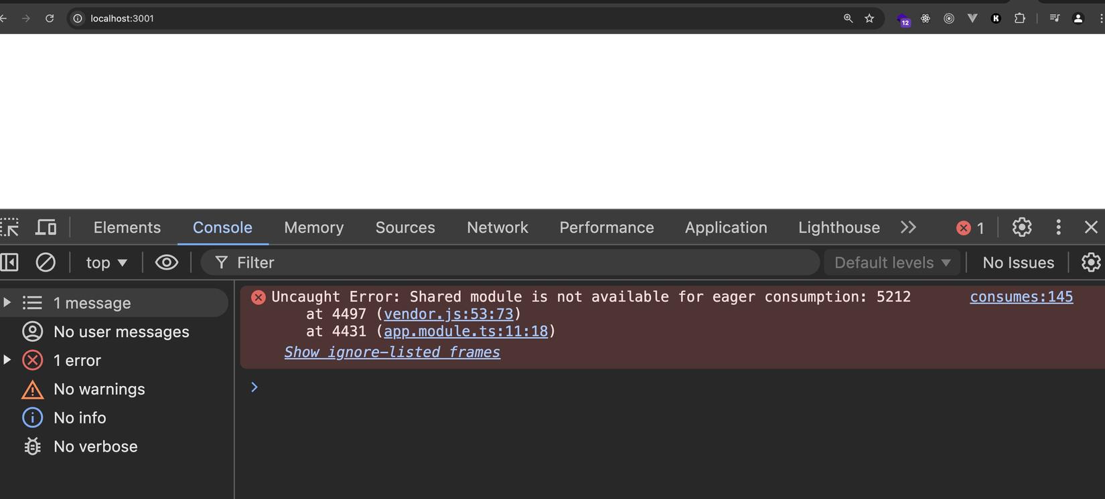The width and height of the screenshot is (1105, 499).
Task: Click the red error count badge
Action: point(970,228)
